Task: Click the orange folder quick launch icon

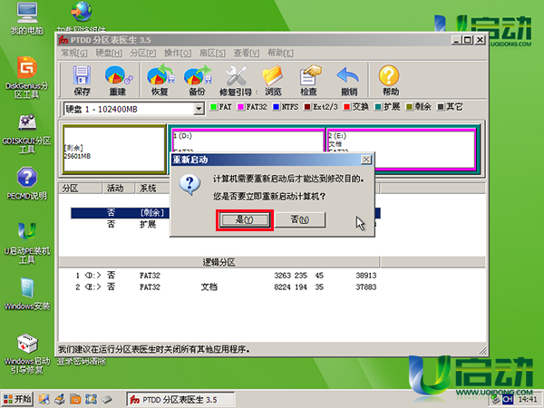Action: pos(75,399)
